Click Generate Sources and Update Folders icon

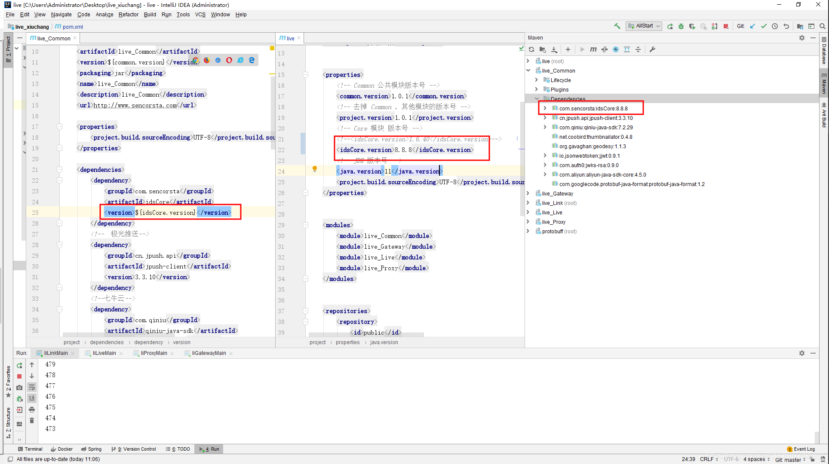(543, 49)
